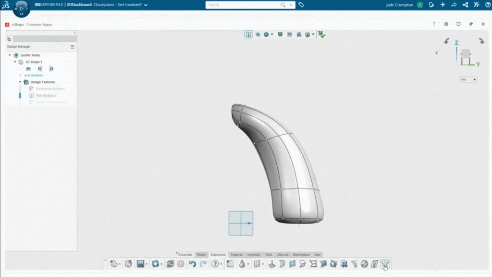The height and width of the screenshot is (277, 492).
Task: Open the Features tab
Action: click(x=236, y=254)
